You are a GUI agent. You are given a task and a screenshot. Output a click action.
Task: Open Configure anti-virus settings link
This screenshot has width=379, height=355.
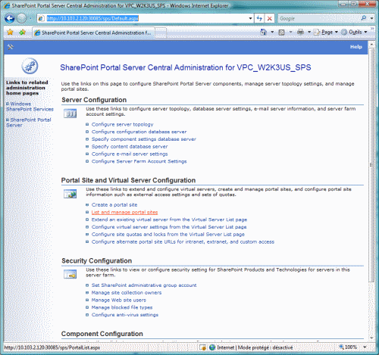coord(125,315)
